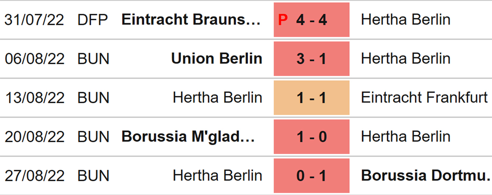This screenshot has width=492, height=195.
Task: Click the red P penalty indicator
Action: point(283,20)
